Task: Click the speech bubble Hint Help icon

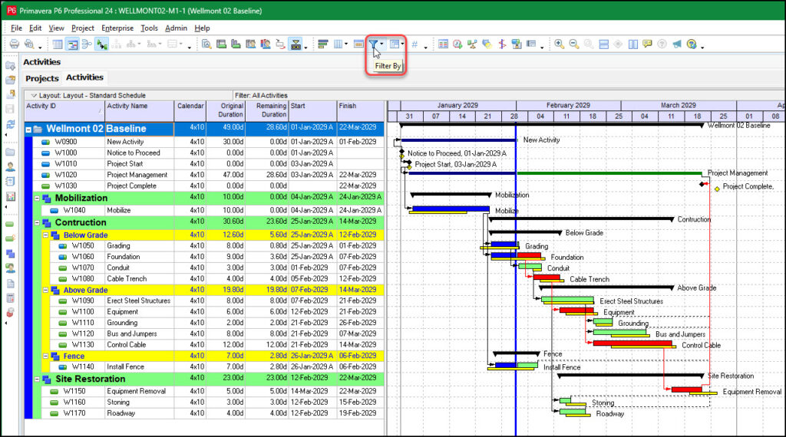Action: tap(648, 44)
